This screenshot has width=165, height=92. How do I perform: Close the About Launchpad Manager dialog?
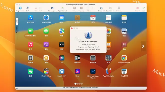(x=72, y=28)
